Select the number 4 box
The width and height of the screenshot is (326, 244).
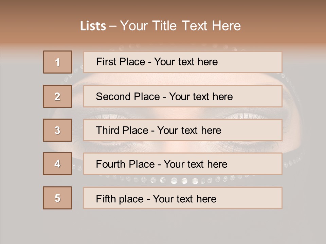57,164
